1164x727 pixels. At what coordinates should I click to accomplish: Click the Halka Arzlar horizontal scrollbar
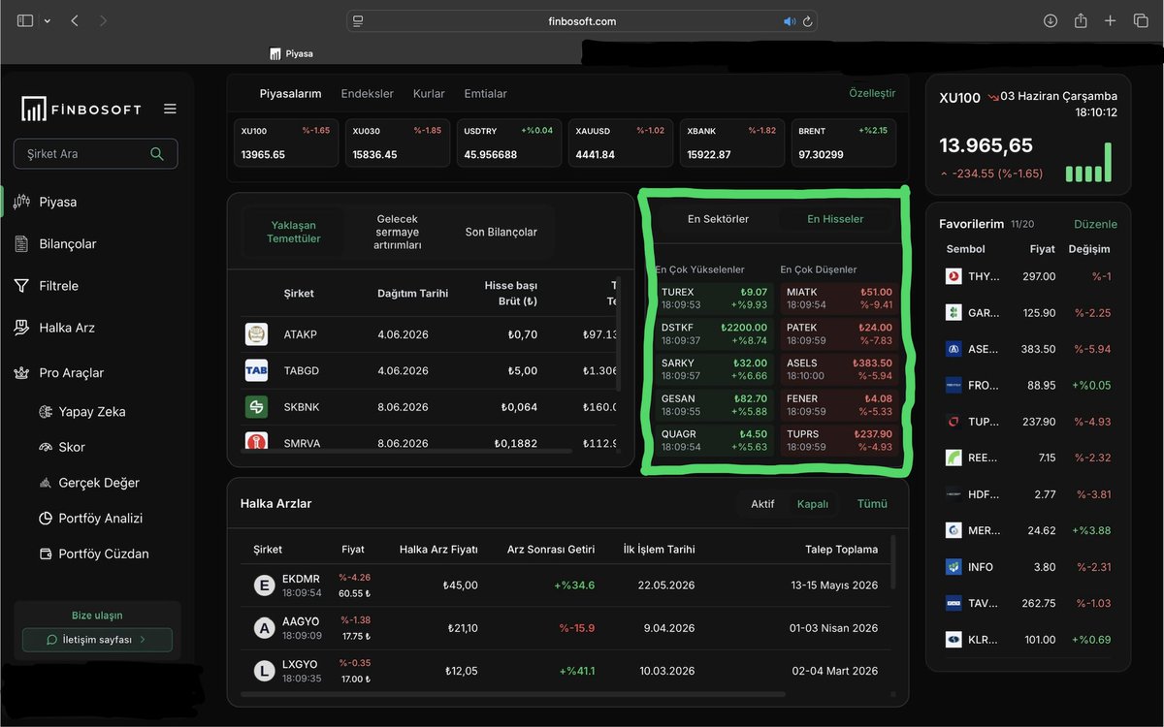tap(512, 694)
